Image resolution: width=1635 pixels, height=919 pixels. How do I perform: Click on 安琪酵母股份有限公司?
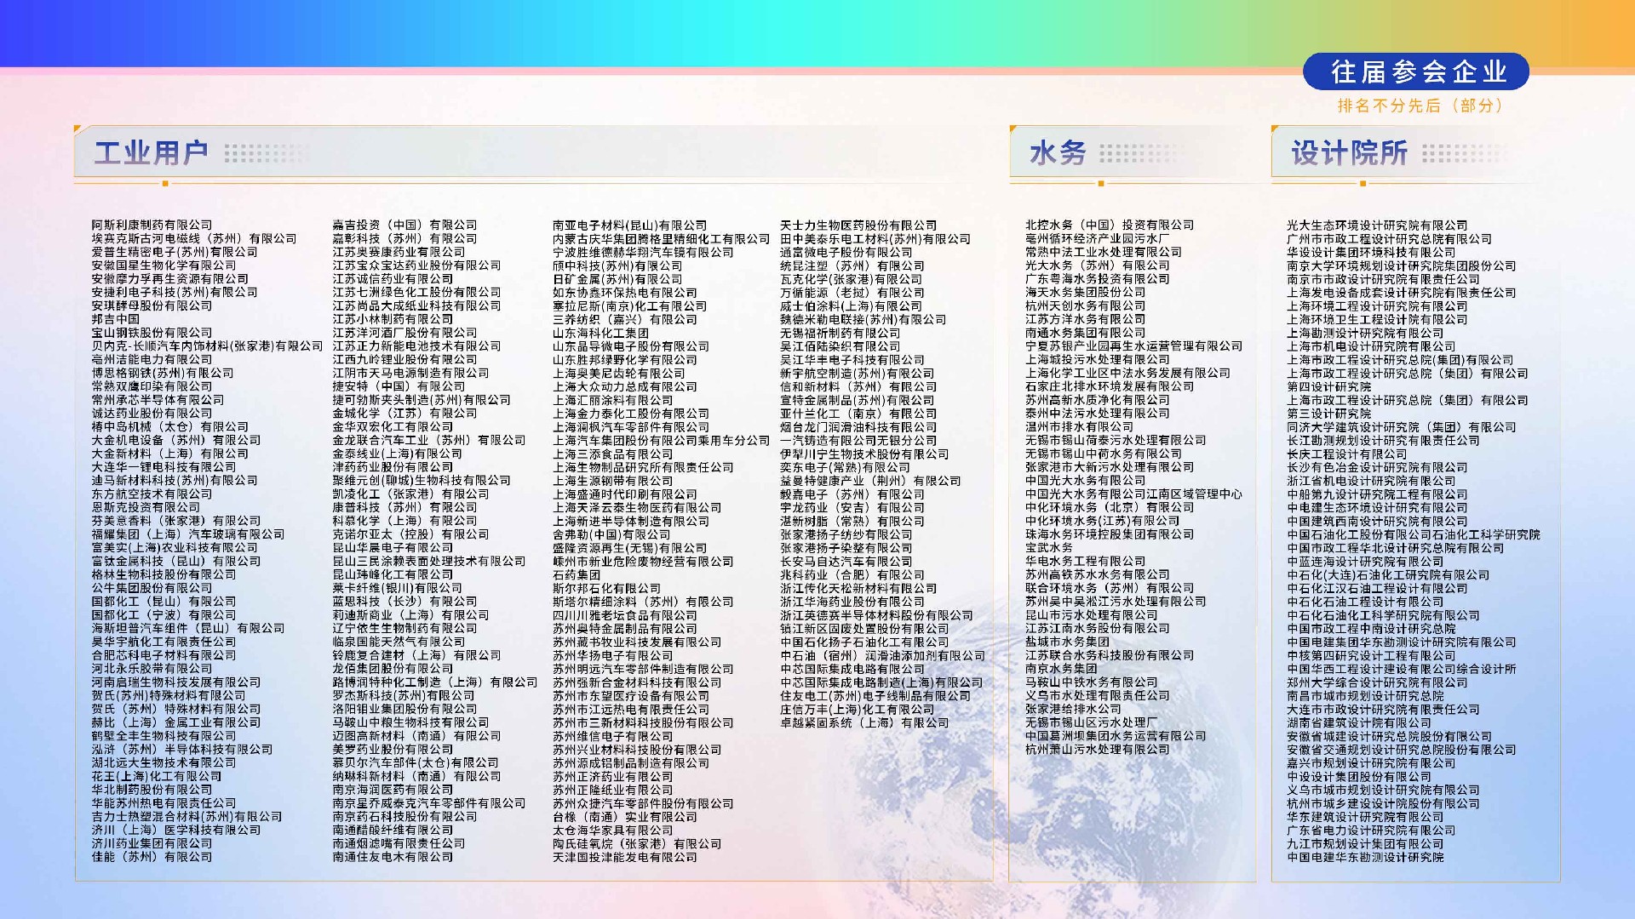(x=152, y=305)
